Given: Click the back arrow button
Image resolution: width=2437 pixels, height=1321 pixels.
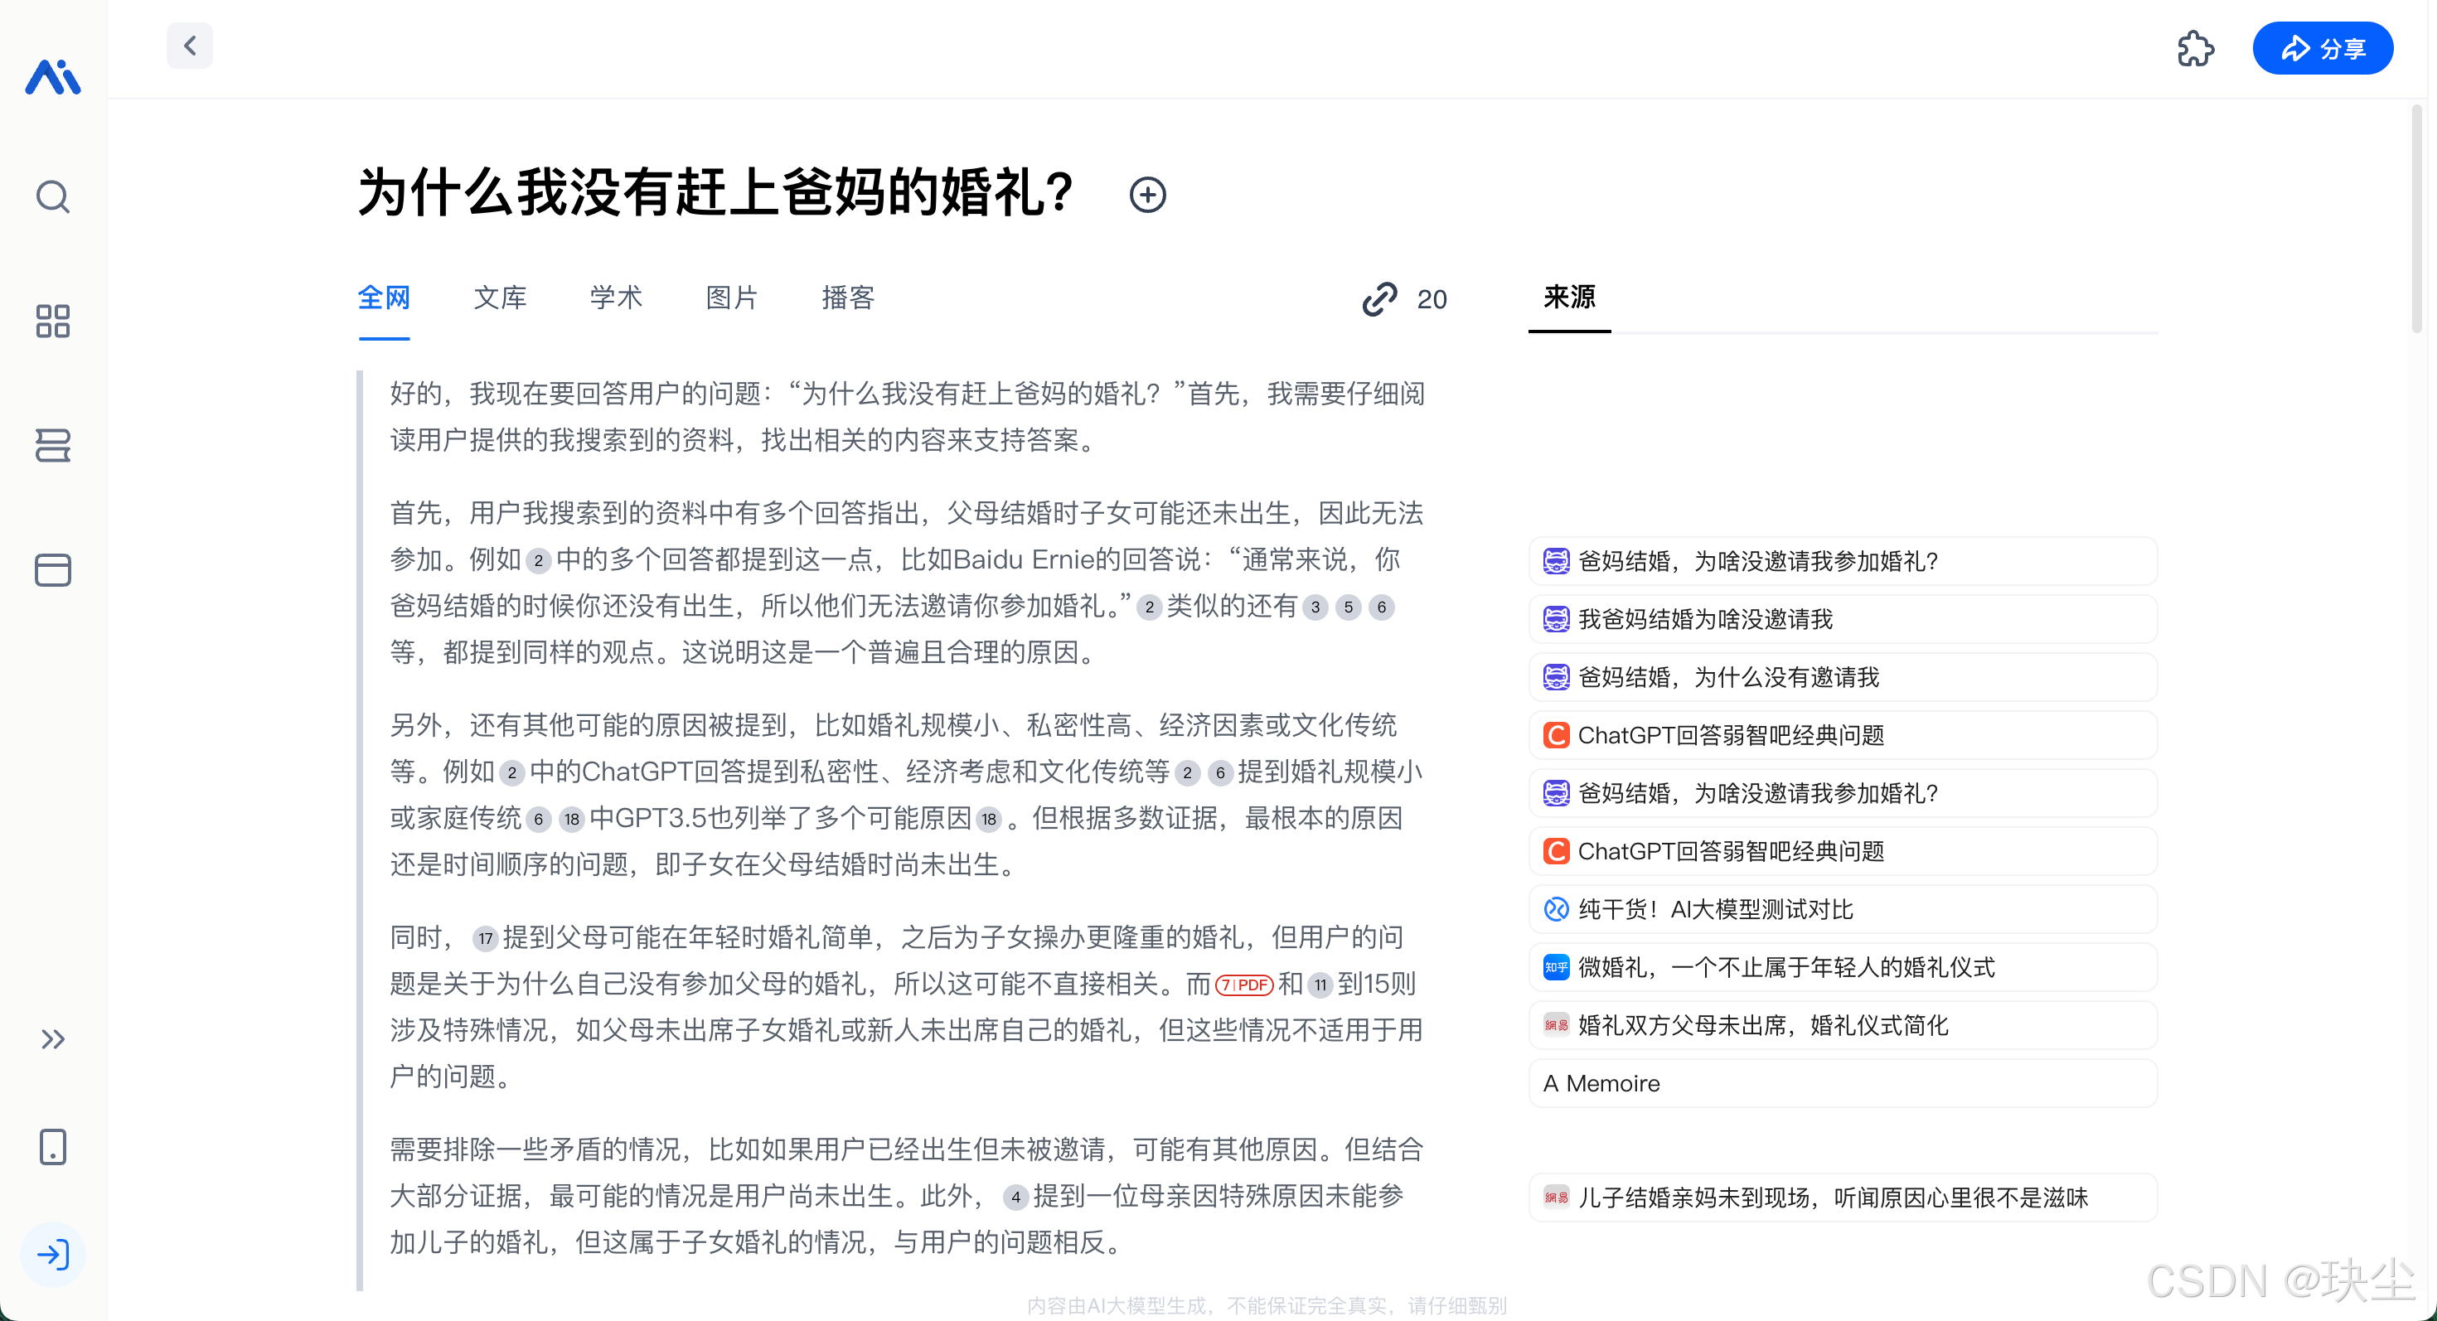Looking at the screenshot, I should pyautogui.click(x=189, y=46).
